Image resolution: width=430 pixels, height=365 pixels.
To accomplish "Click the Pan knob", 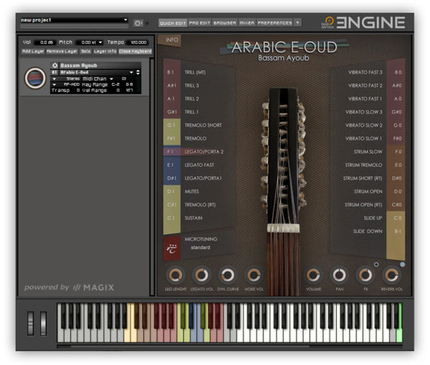I will tap(338, 275).
